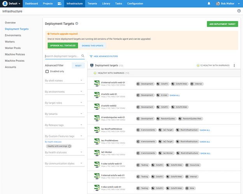Select Machine Policies in the sidebar

click(x=15, y=54)
